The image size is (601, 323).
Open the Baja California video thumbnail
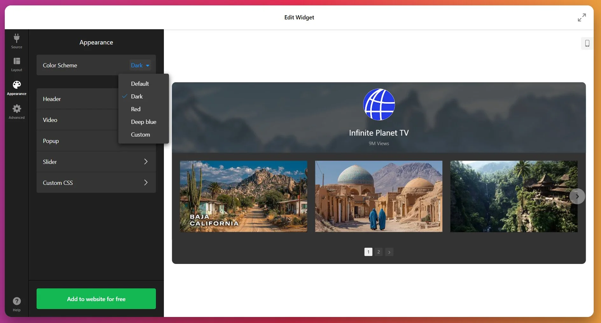243,196
